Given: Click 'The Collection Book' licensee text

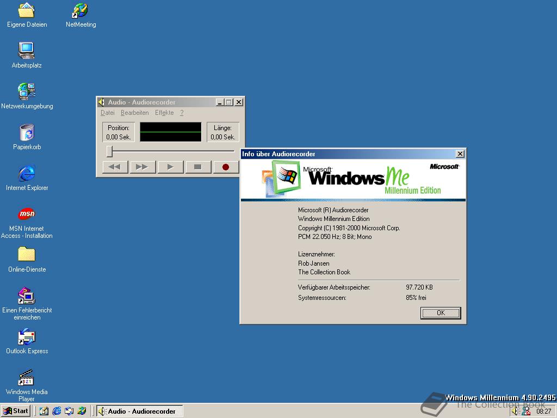Looking at the screenshot, I should click(324, 272).
